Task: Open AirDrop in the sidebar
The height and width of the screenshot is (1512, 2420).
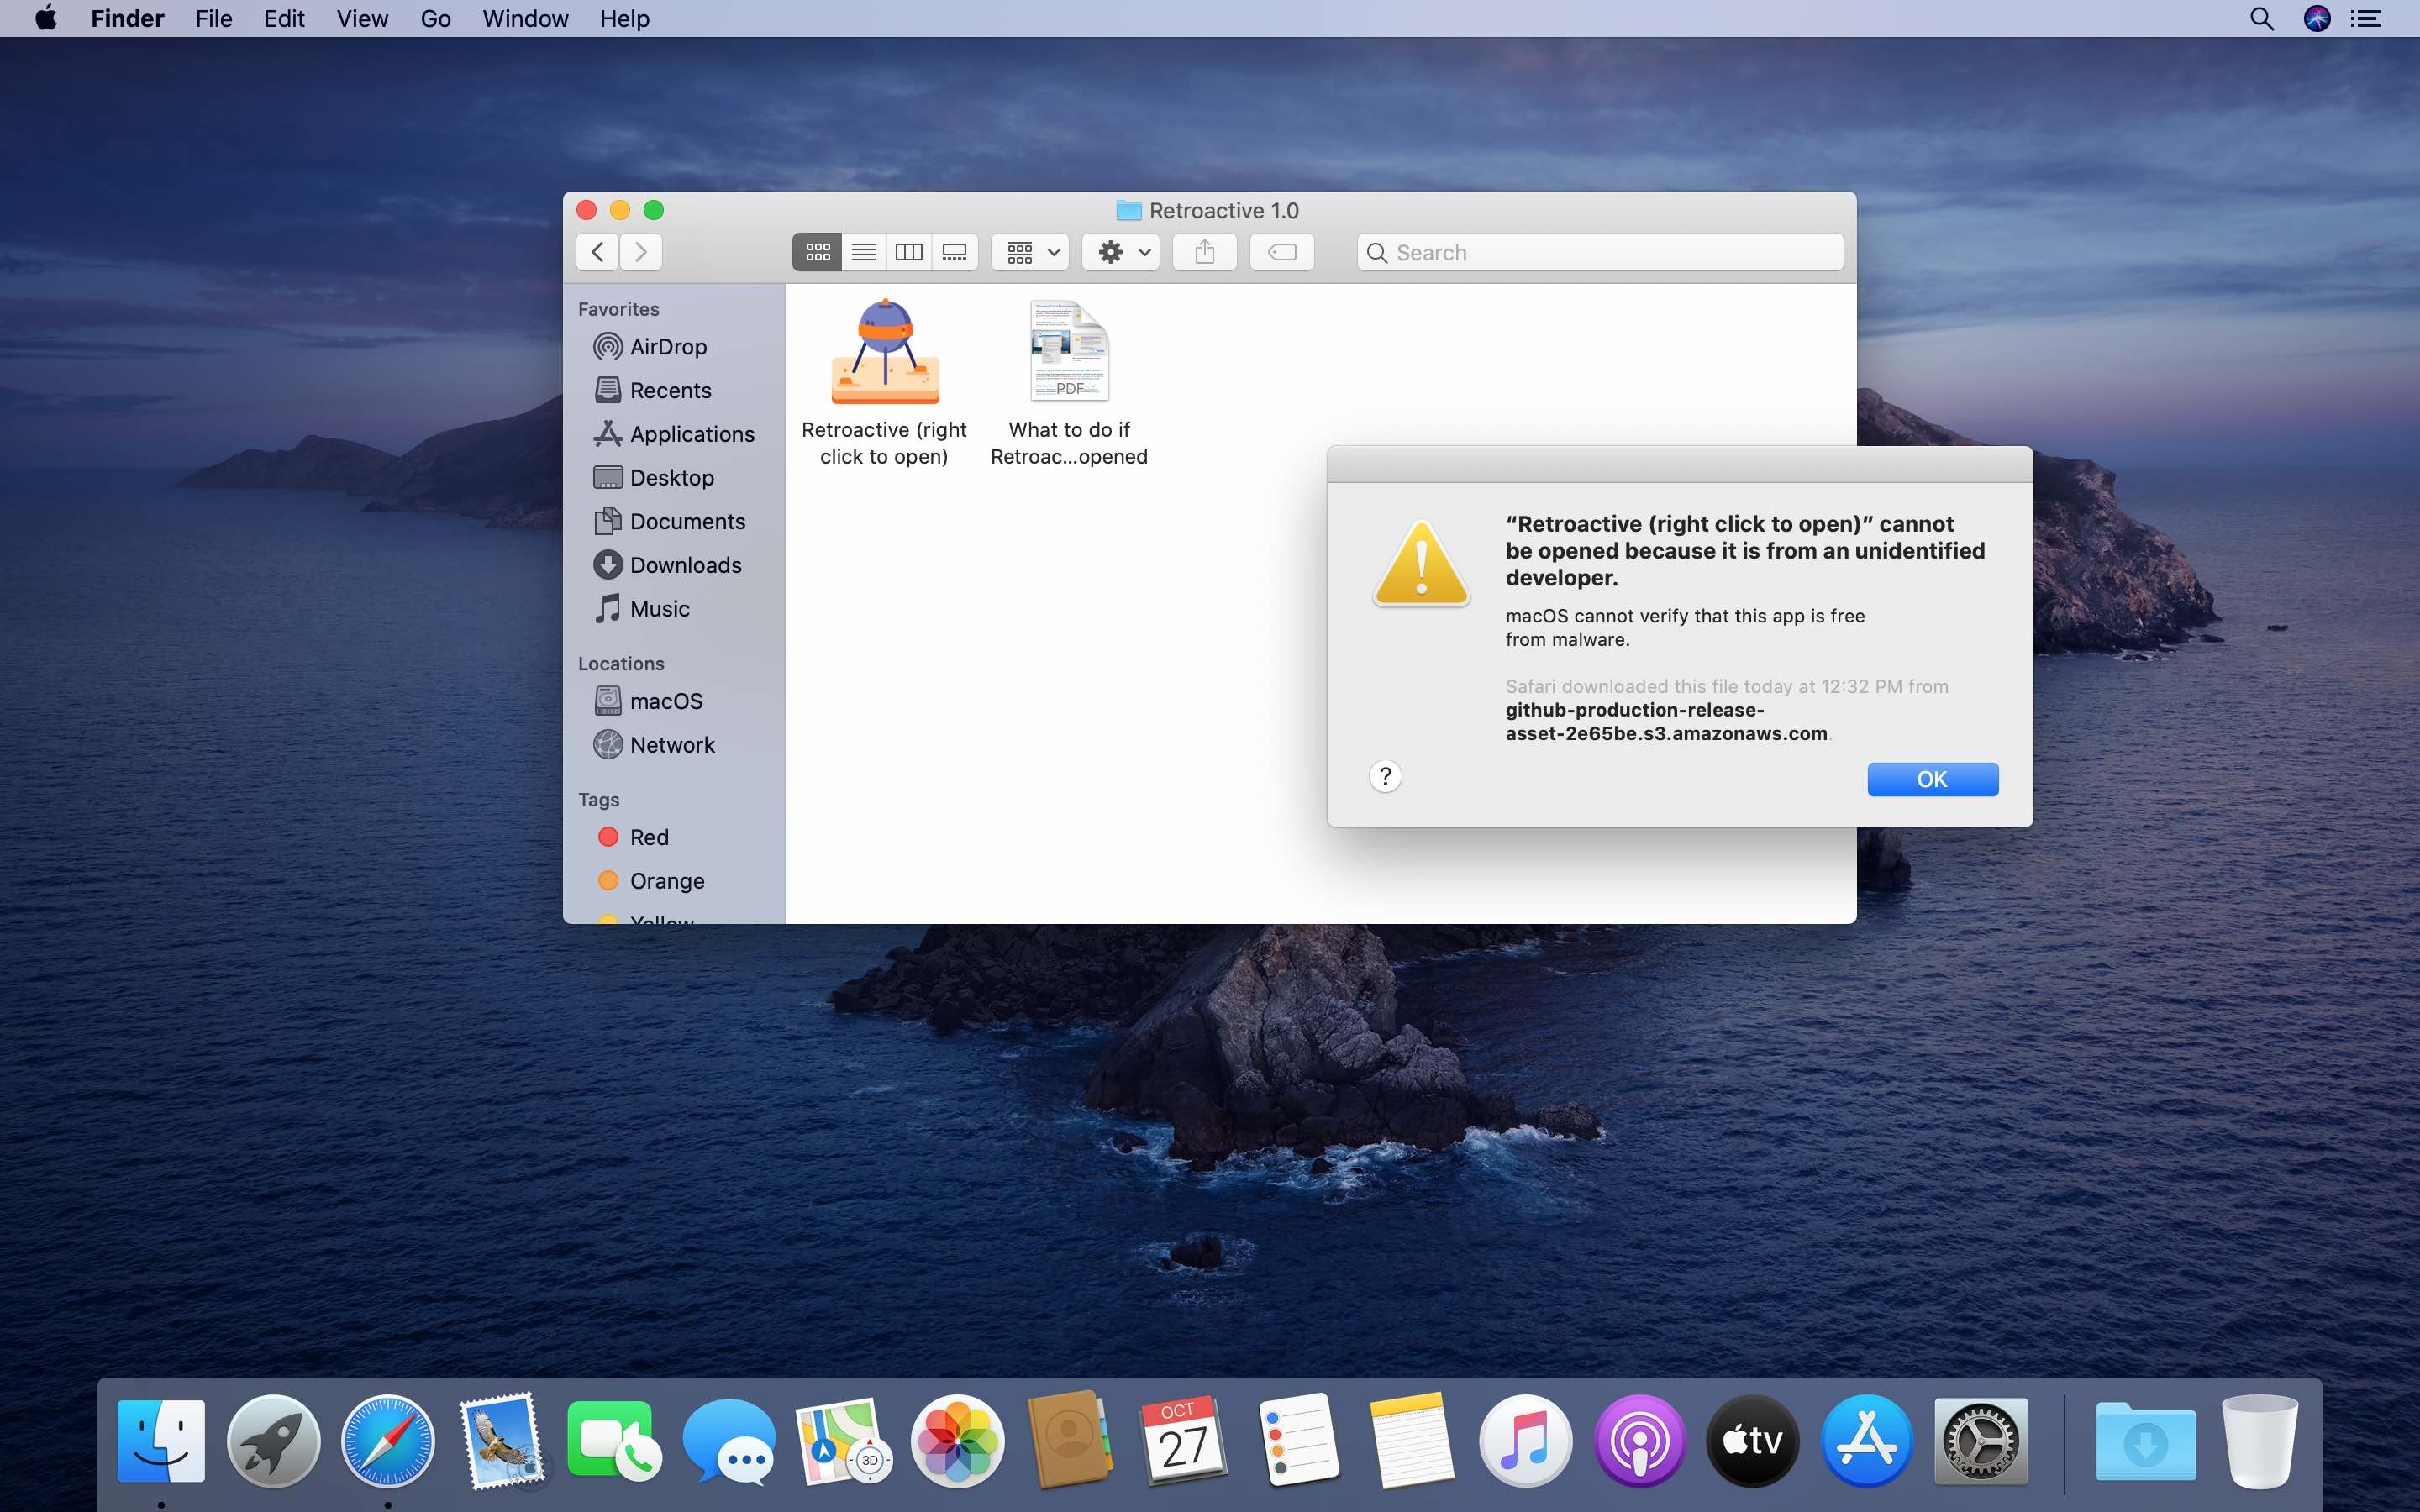Action: pyautogui.click(x=667, y=347)
